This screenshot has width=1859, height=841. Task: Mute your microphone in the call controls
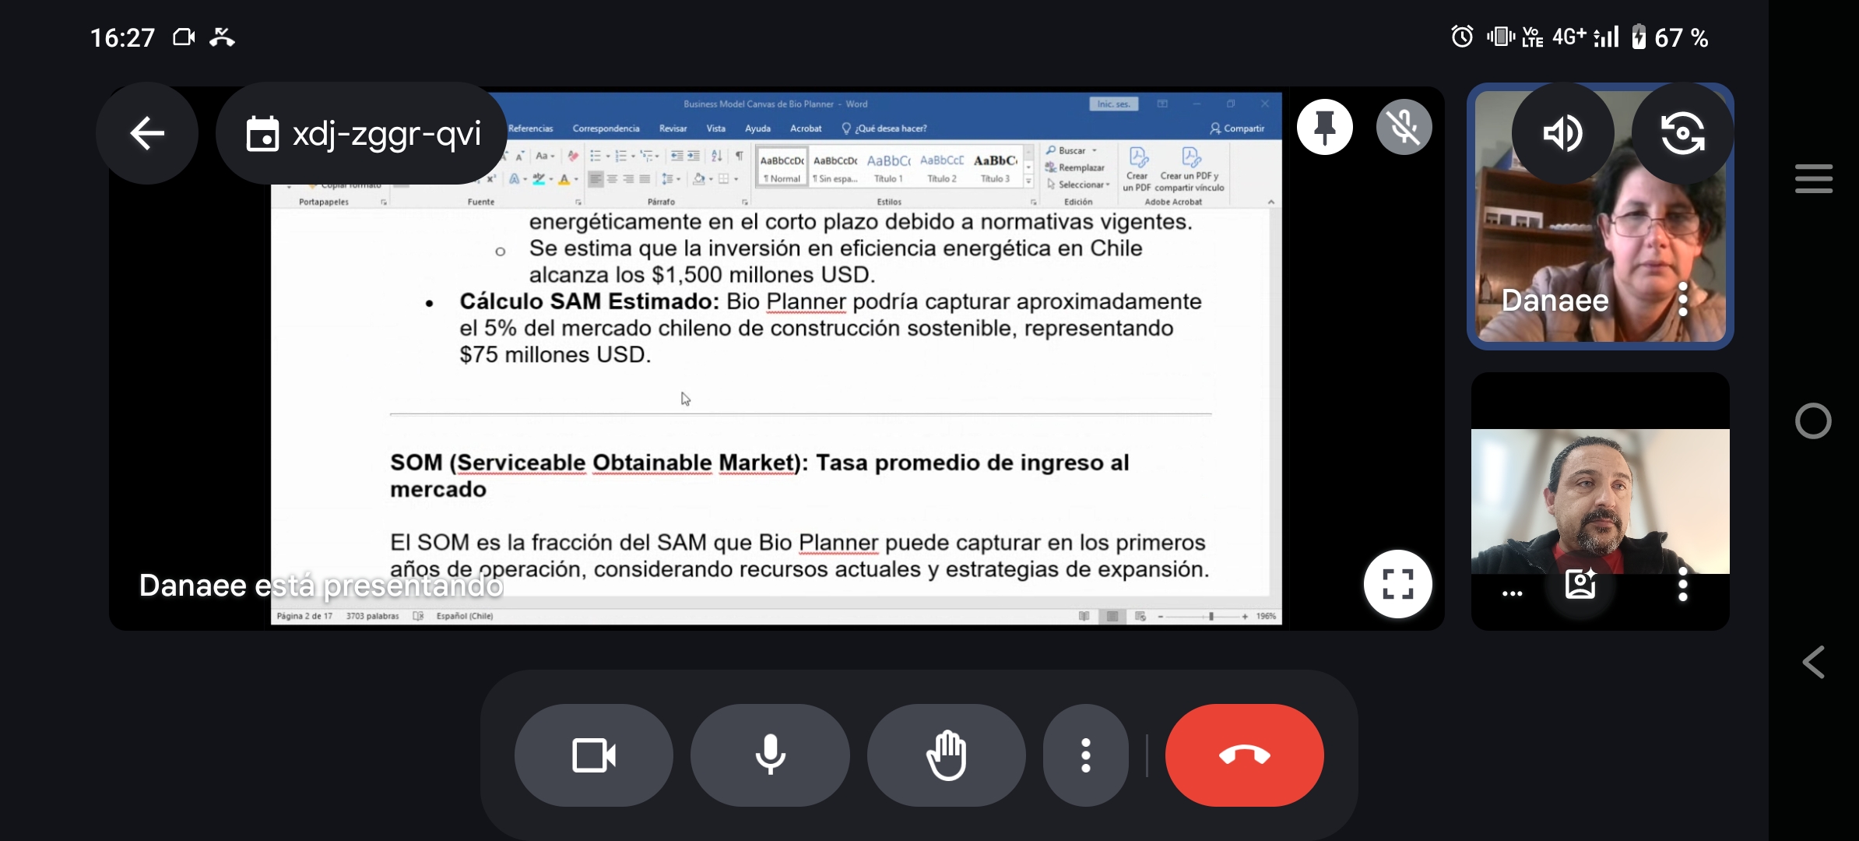[x=769, y=754]
